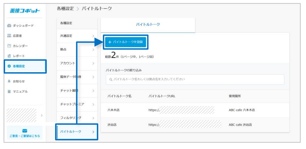The width and height of the screenshot is (306, 149).
Task: Expand the アカウント chevron
Action: point(93,63)
